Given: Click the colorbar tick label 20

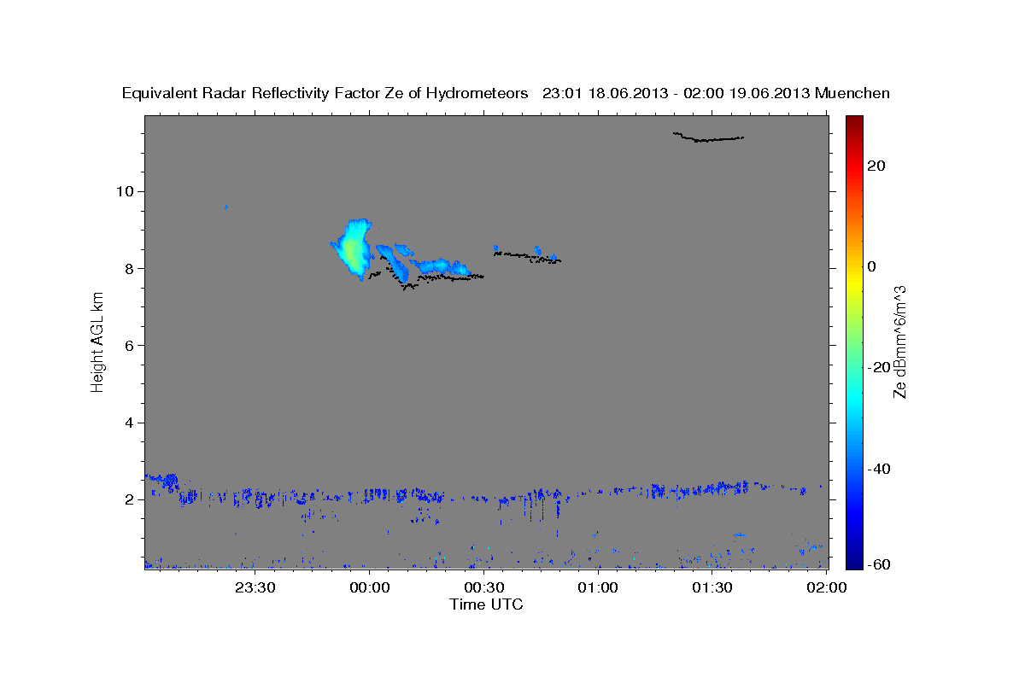Looking at the screenshot, I should [x=876, y=166].
